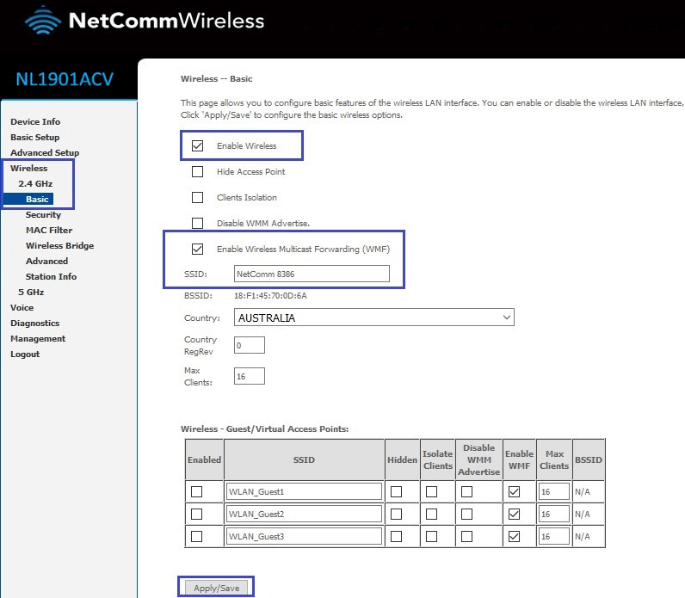
Task: Click the WLAN_Guest2 SSID text field
Action: click(304, 514)
